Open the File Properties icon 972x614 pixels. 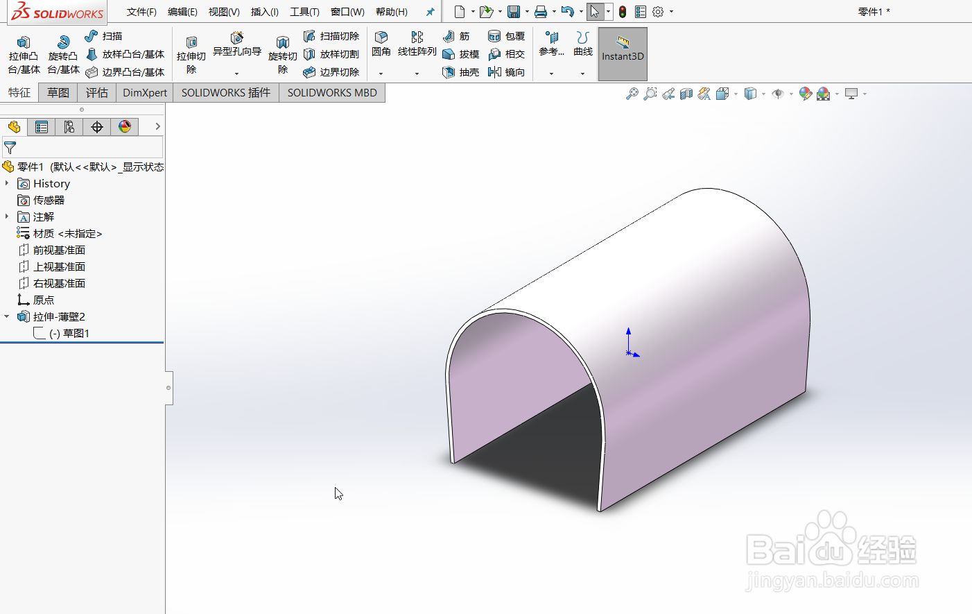click(x=641, y=12)
